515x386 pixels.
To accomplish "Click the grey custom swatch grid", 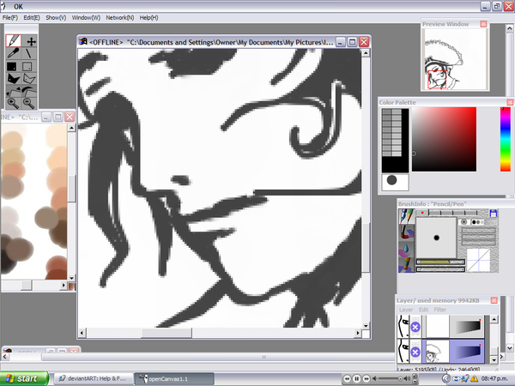I will pos(392,133).
